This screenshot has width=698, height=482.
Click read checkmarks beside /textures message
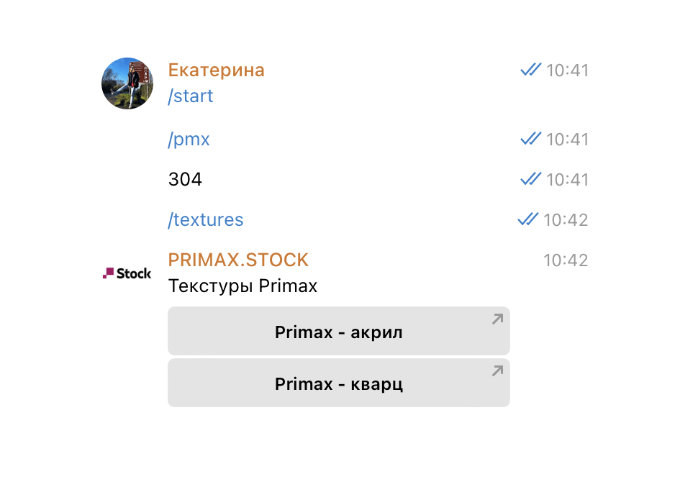pyautogui.click(x=528, y=219)
